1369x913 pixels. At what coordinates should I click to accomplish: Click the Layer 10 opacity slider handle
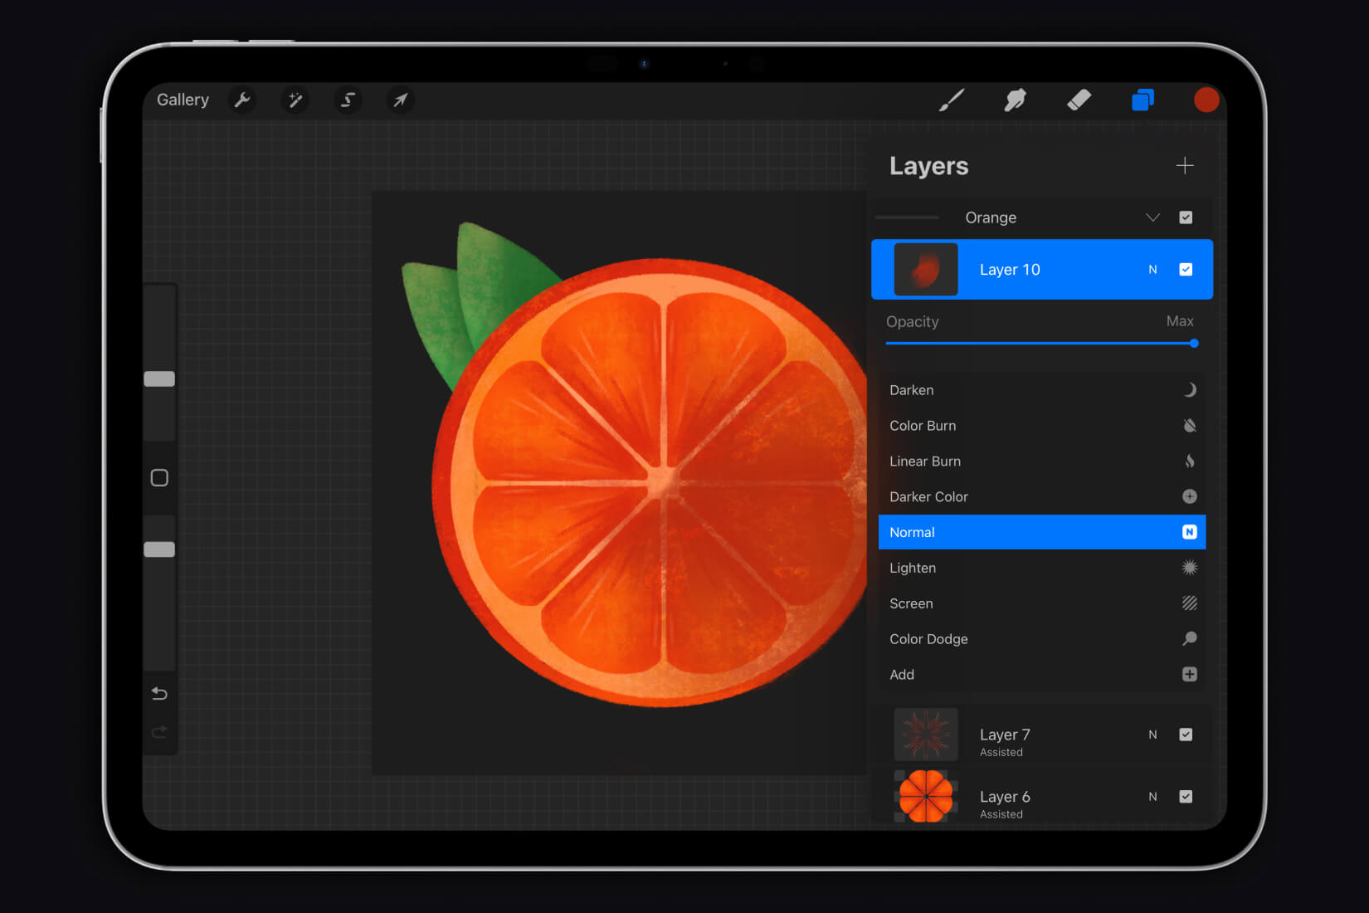pyautogui.click(x=1194, y=343)
